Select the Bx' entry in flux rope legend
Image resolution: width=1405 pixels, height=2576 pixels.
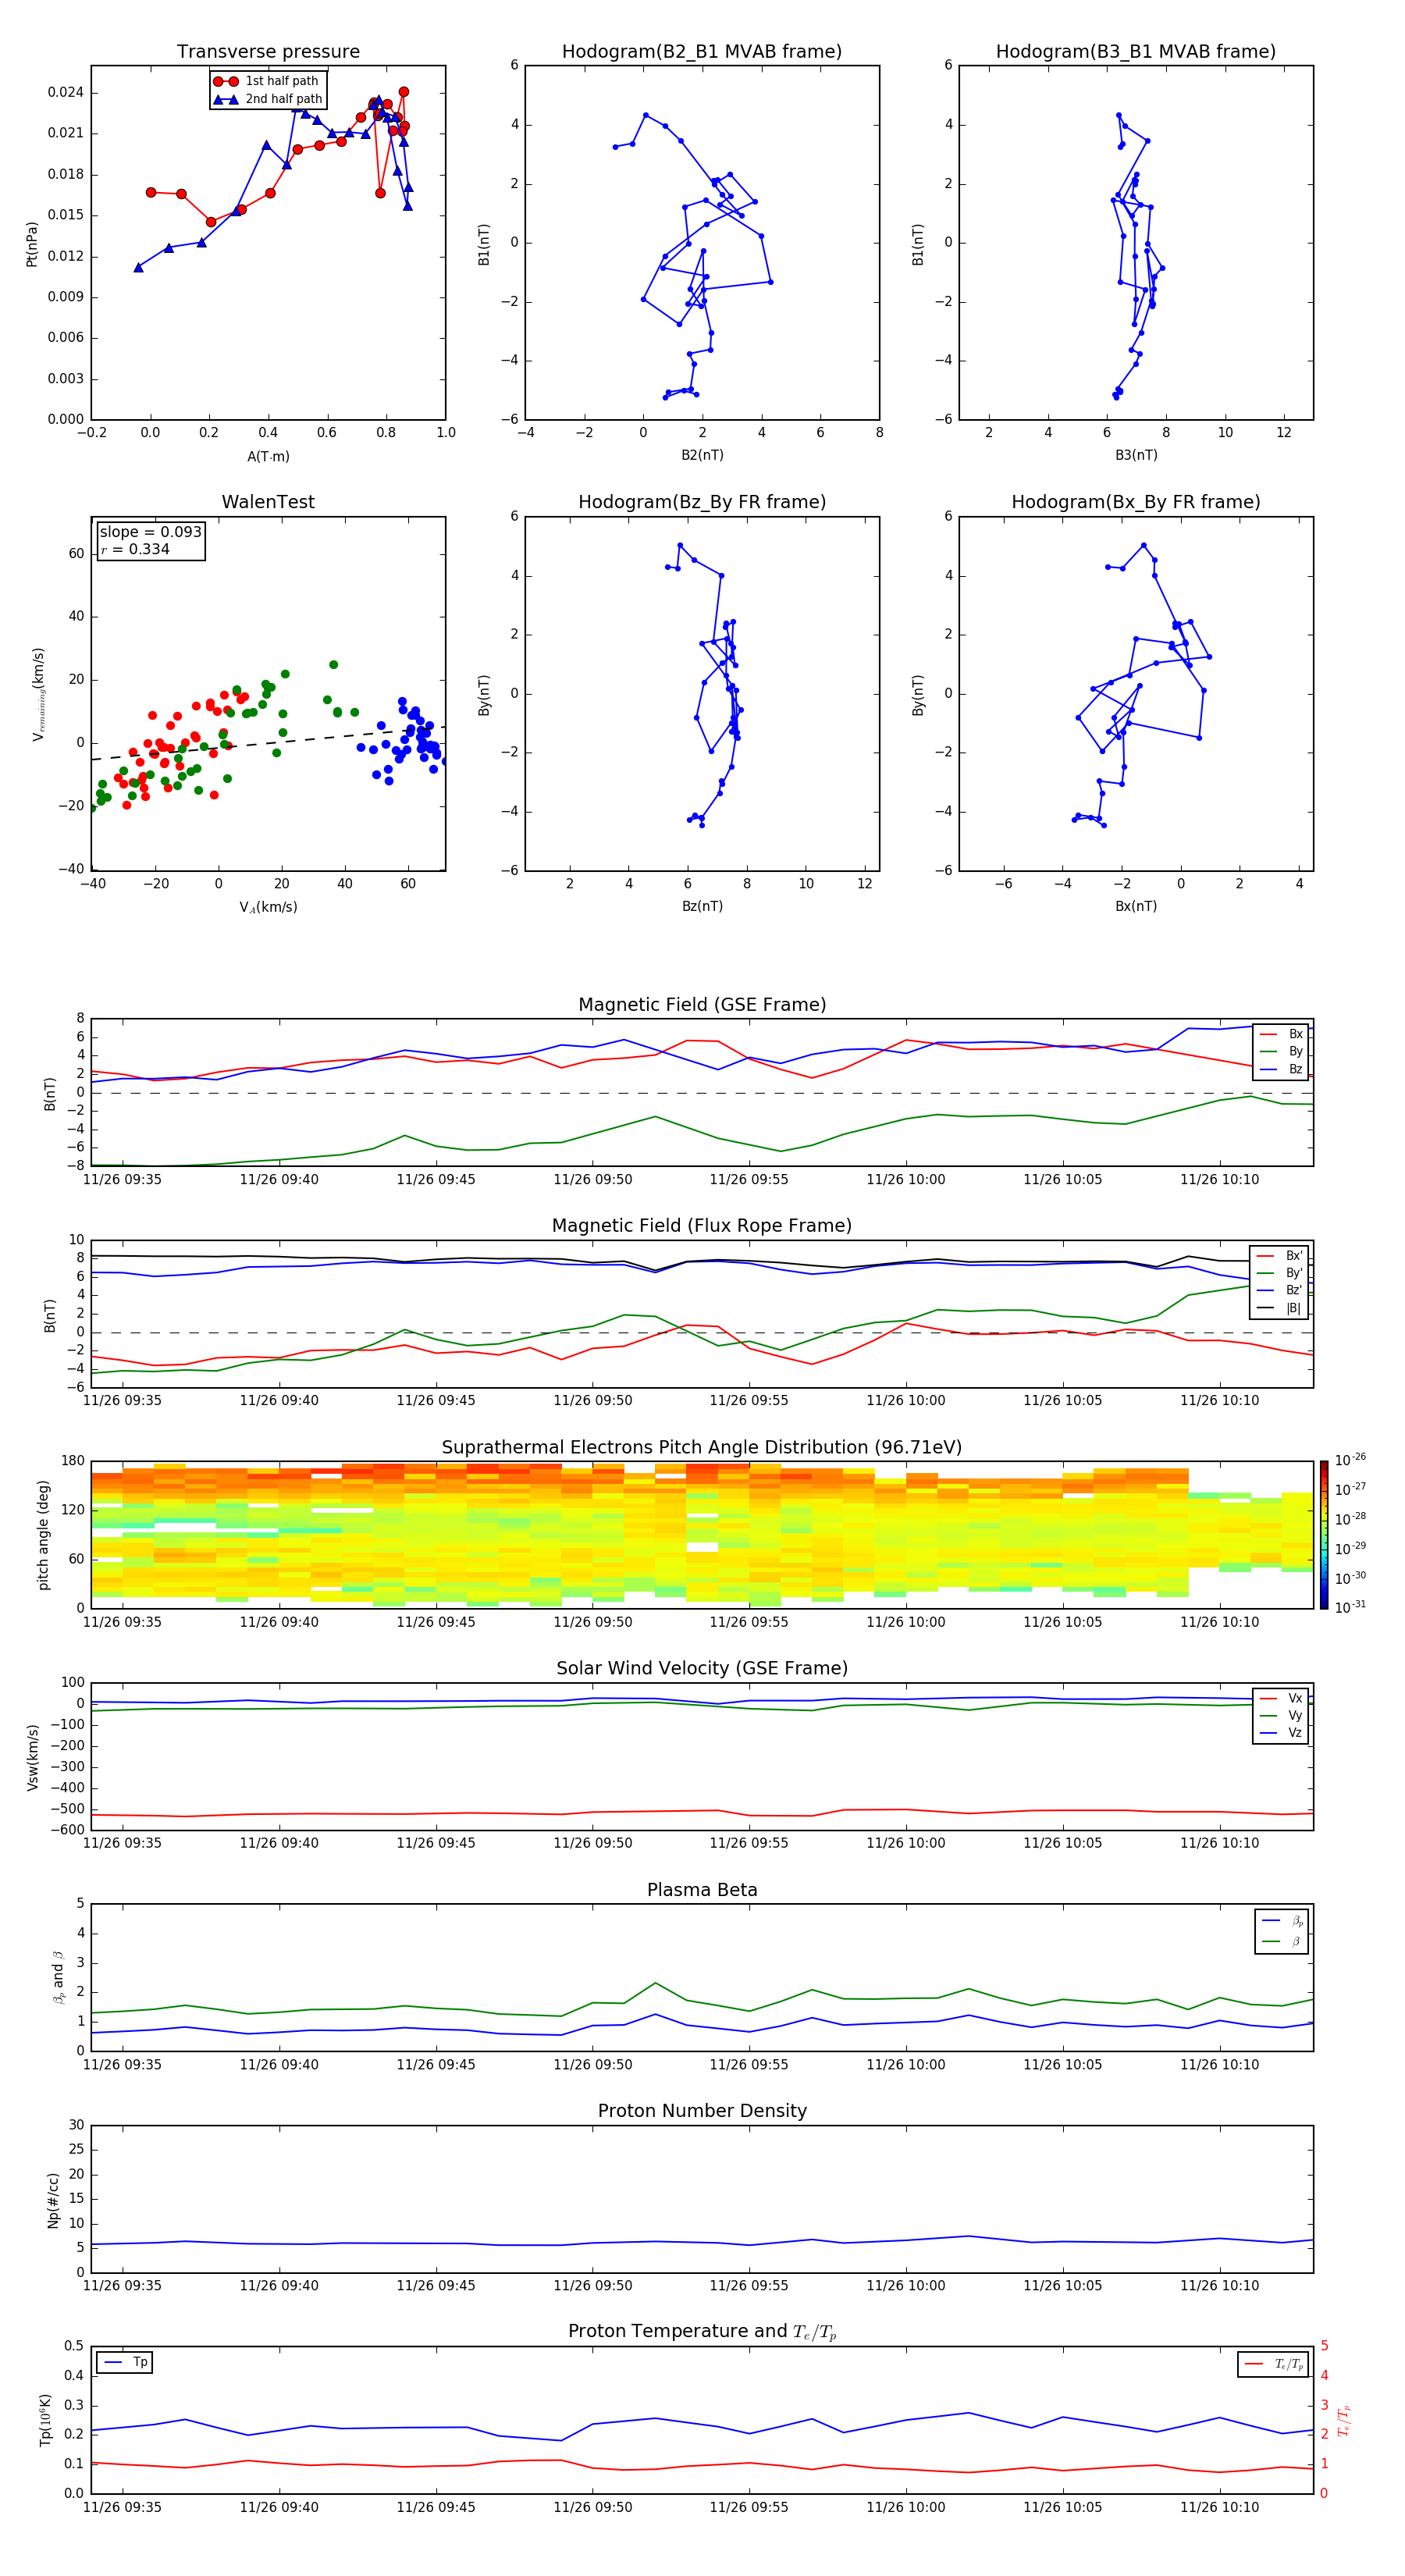(1280, 1256)
